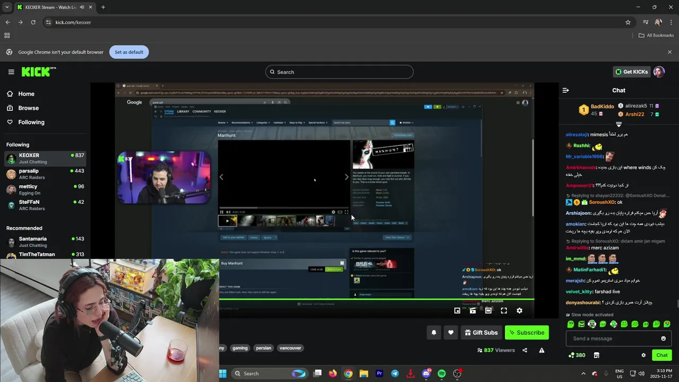
Task: Open the Chrome three-dot menu
Action: 671,22
